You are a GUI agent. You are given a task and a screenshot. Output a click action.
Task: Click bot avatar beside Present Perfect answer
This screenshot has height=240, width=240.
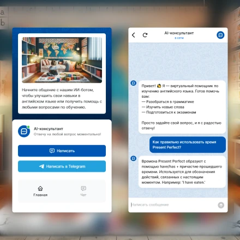click(x=134, y=158)
